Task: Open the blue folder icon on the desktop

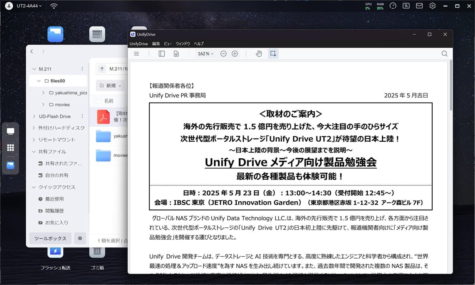Action: [55, 34]
